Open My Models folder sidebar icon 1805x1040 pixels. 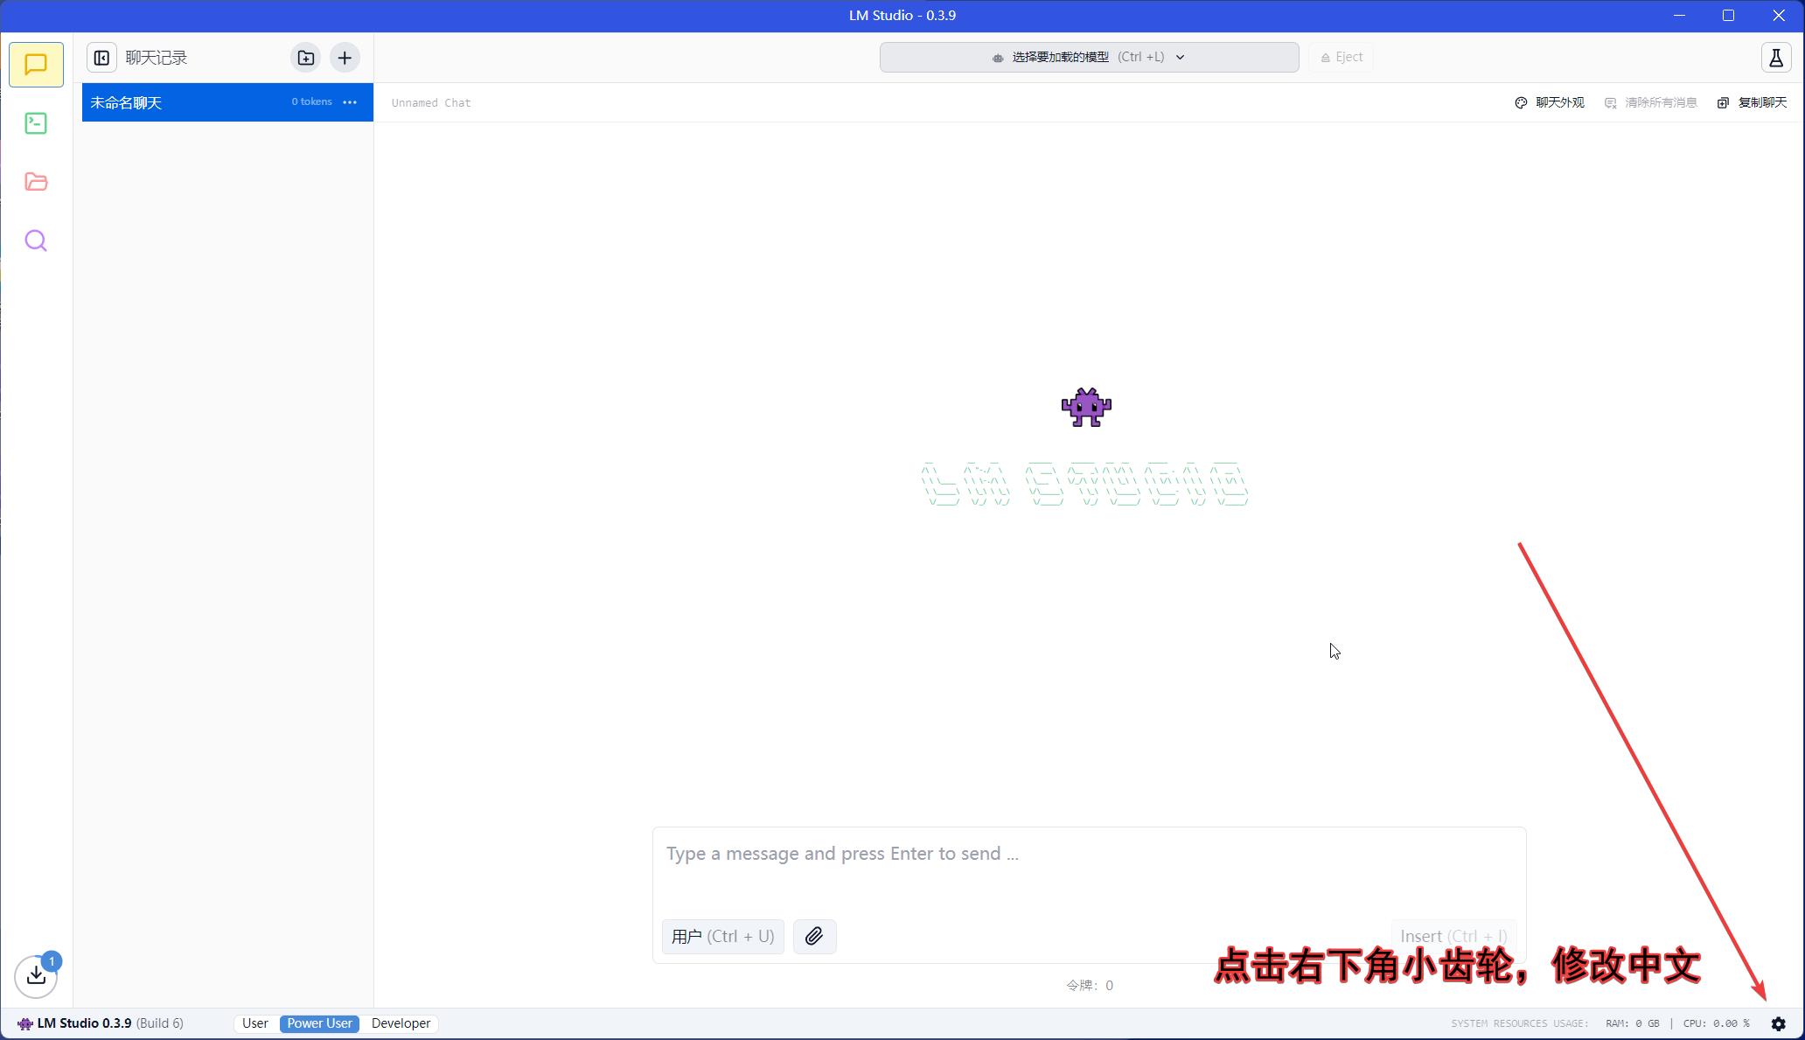click(36, 182)
